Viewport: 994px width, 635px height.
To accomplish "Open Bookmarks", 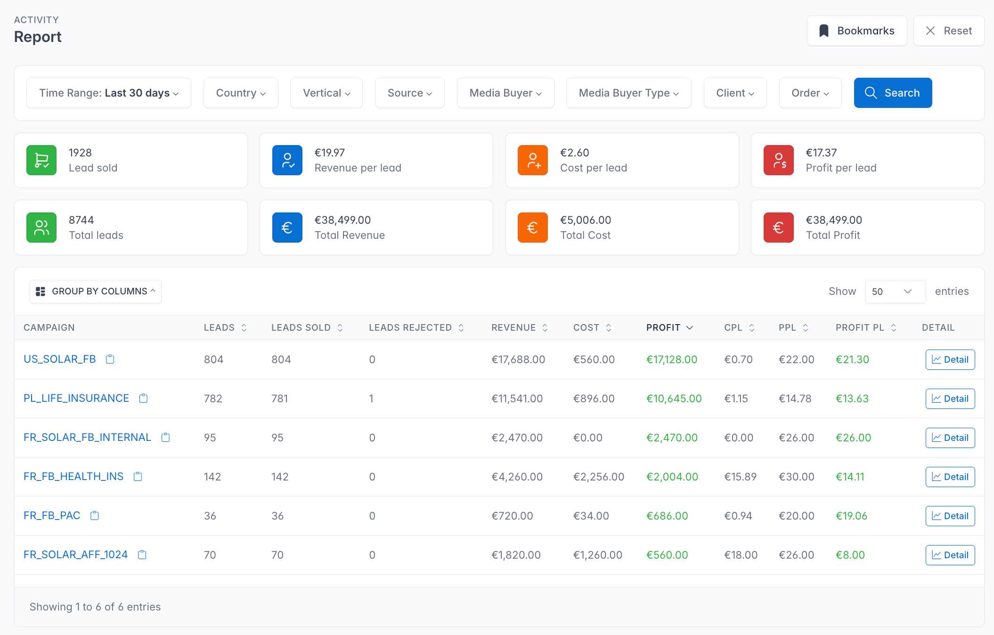I will [857, 31].
